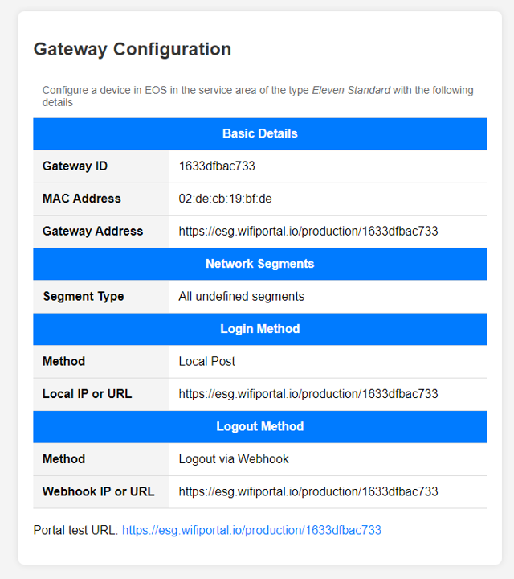Click the Segment Type row label

tap(84, 296)
